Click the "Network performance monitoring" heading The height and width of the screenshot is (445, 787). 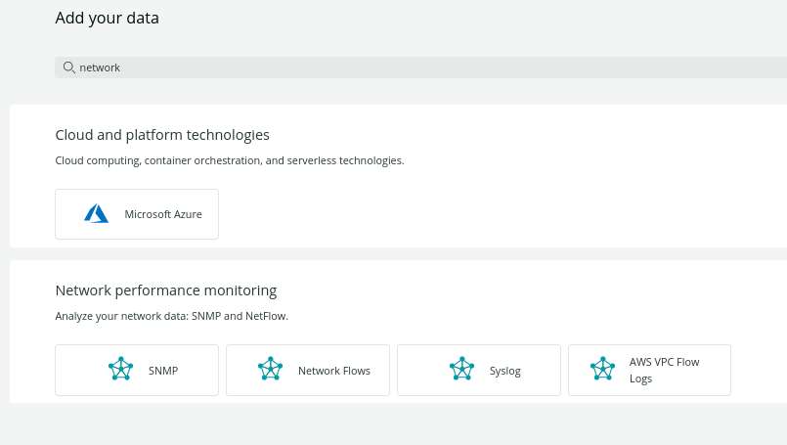point(166,290)
